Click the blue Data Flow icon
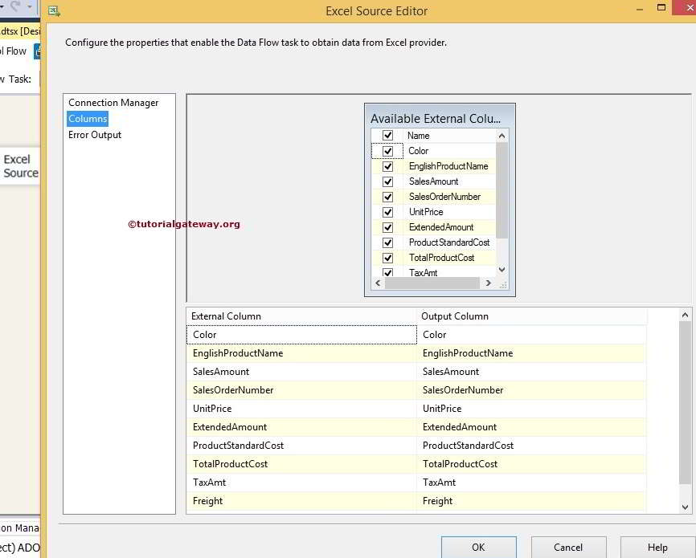The width and height of the screenshot is (696, 558). coord(37,51)
